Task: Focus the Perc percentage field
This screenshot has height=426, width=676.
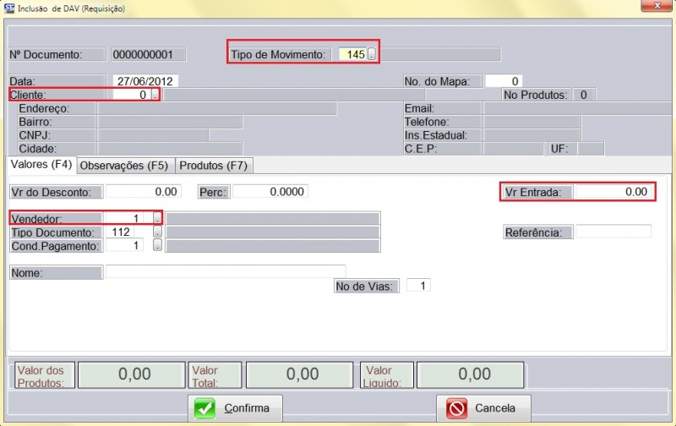Action: point(270,192)
